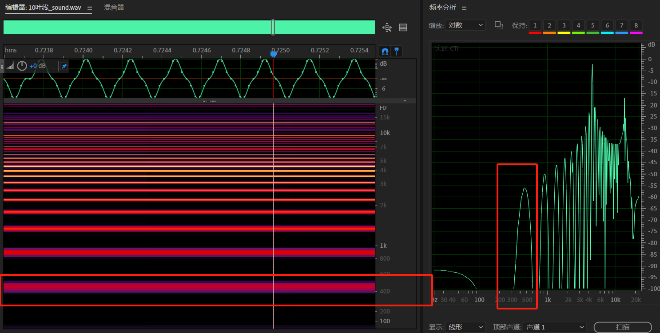Toggle hold button 8
Viewport: 660px width, 333px height.
point(636,25)
